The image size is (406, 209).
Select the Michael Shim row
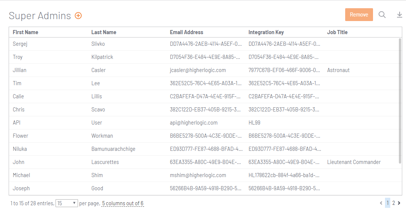[x=204, y=175]
